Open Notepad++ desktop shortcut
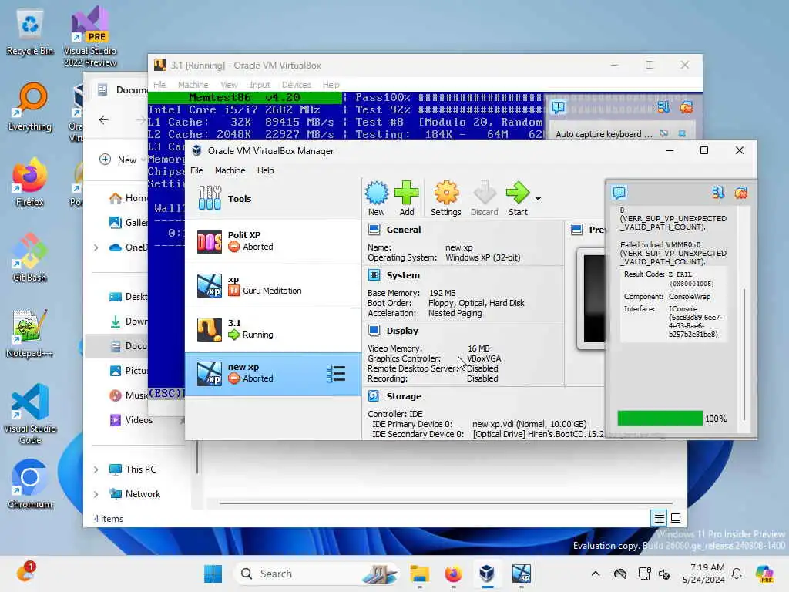Screen dimensions: 789x592 [x=30, y=335]
